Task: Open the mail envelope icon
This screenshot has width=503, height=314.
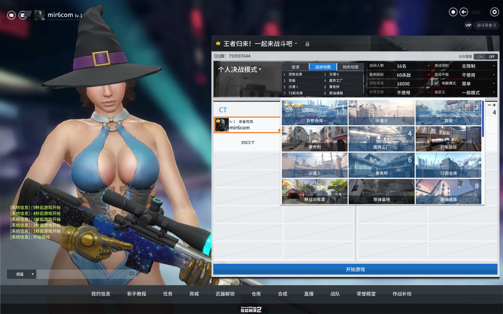Action: coord(23,15)
